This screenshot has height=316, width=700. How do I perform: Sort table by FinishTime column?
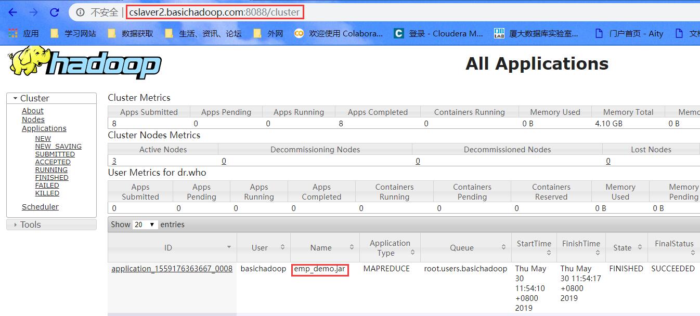(x=581, y=247)
